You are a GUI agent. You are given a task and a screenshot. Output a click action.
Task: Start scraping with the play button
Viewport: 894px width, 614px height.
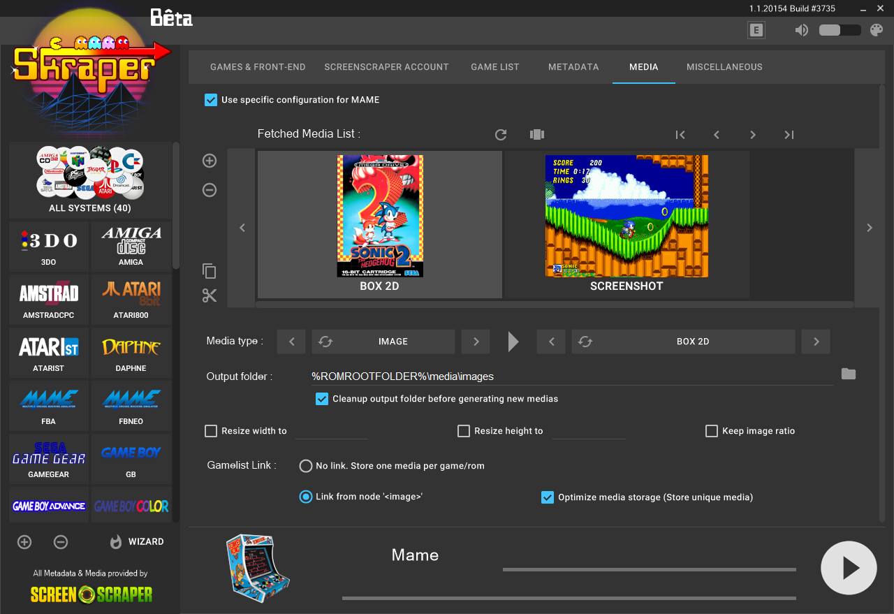(849, 568)
